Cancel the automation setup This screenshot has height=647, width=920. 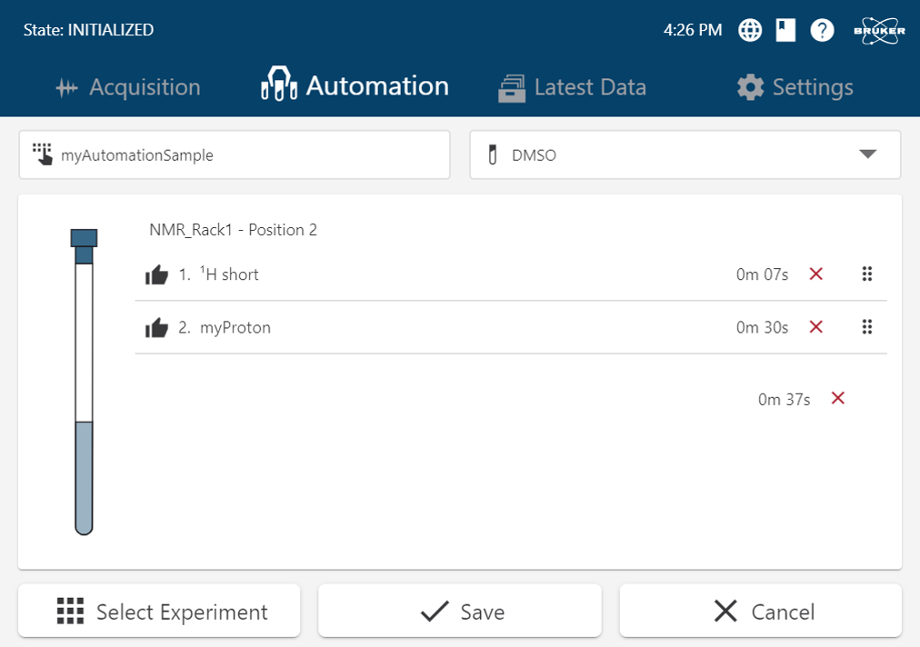point(760,612)
